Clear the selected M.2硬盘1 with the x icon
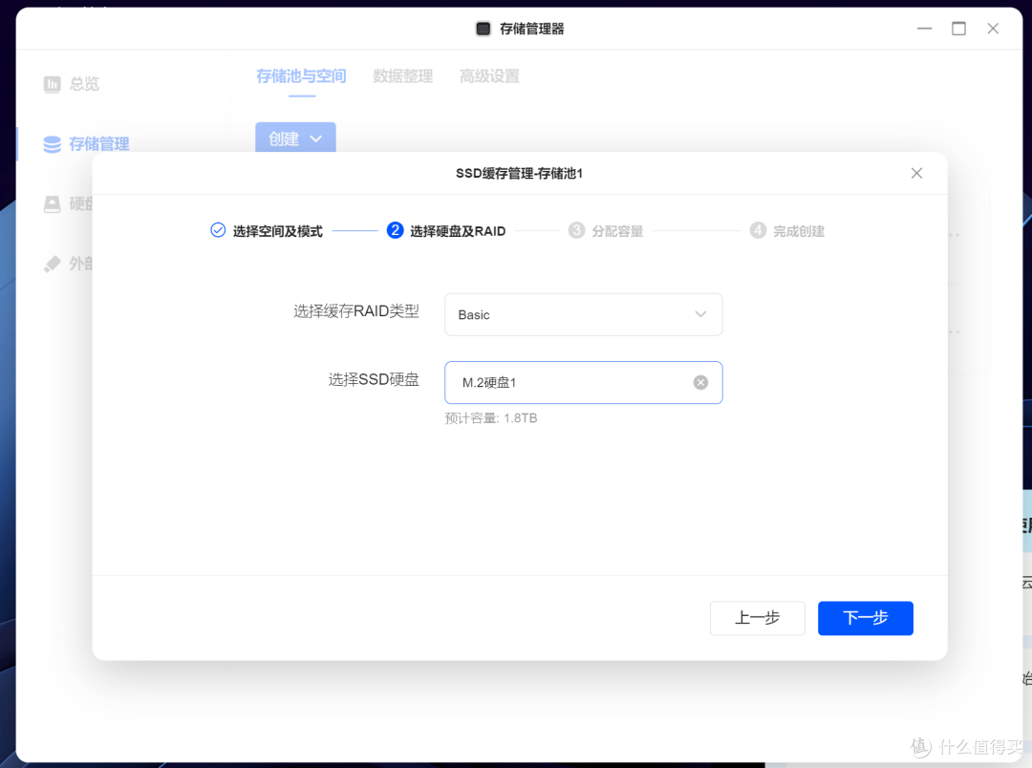1032x768 pixels. tap(700, 382)
